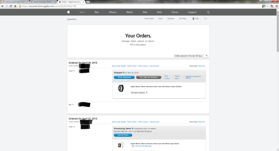Open the search magnifier icon

(x=208, y=12)
